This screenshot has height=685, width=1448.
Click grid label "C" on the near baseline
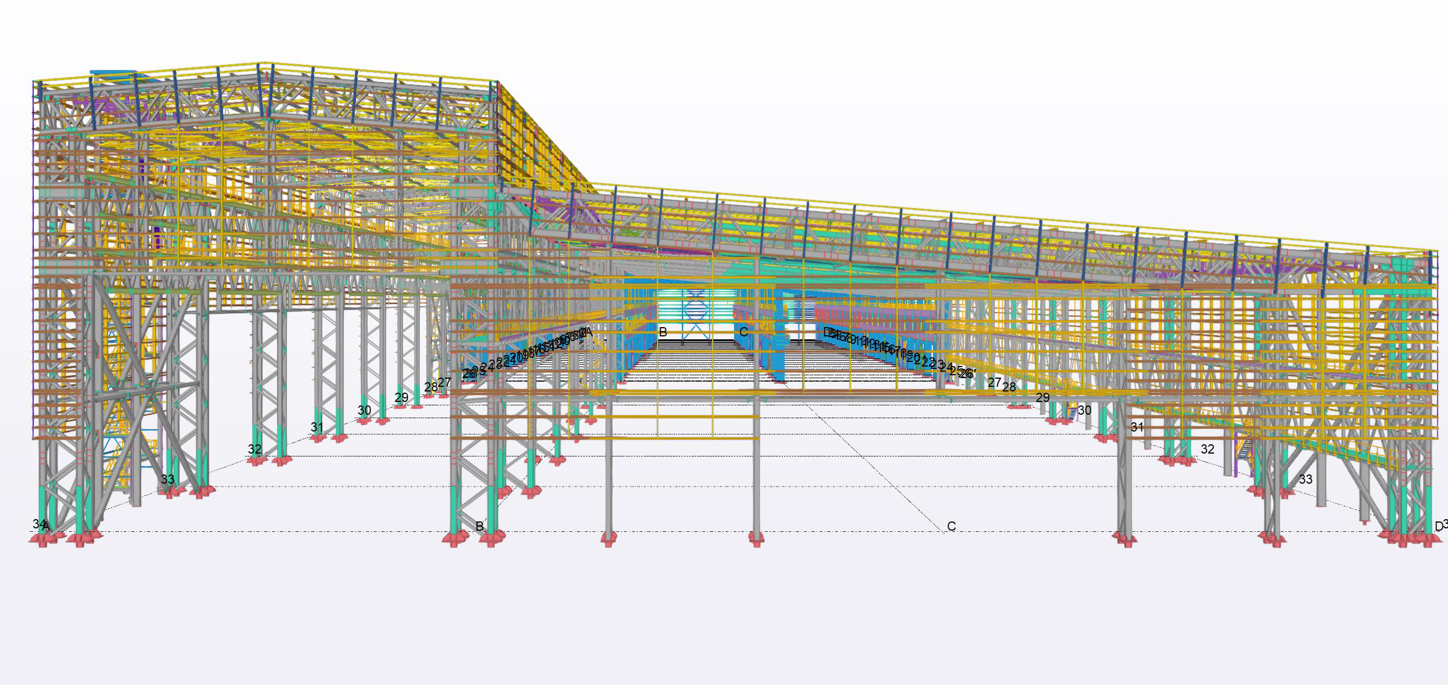[951, 526]
